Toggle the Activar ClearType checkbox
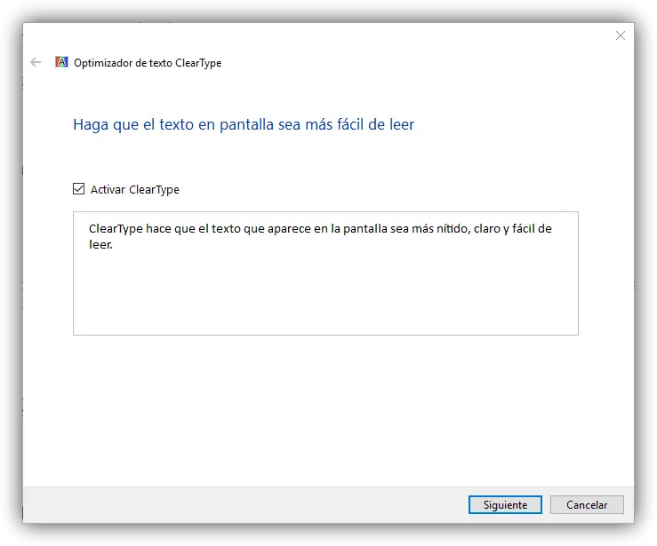The image size is (657, 546). click(79, 189)
